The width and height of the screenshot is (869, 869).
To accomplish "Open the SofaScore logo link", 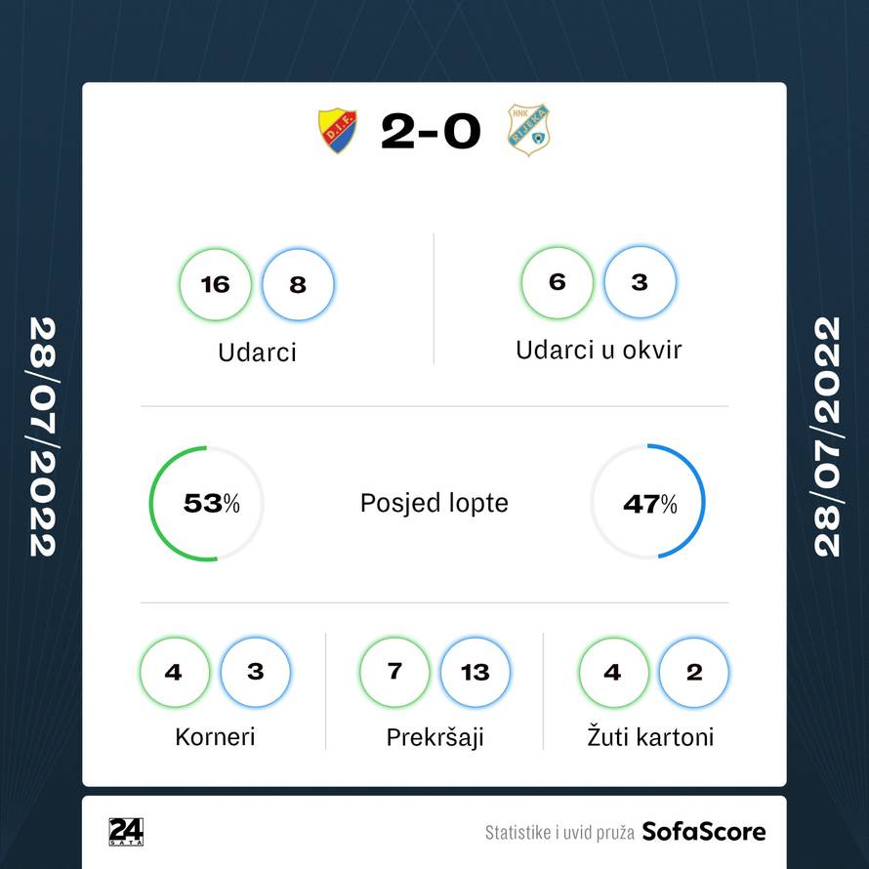I will coord(703,832).
